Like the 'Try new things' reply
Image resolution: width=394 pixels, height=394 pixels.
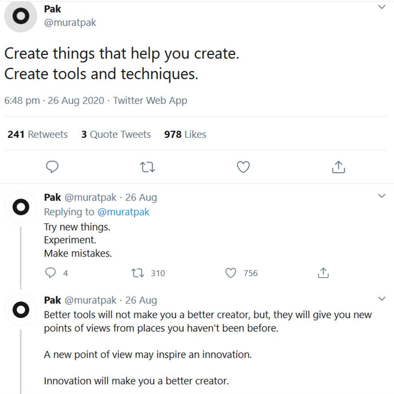coord(231,273)
